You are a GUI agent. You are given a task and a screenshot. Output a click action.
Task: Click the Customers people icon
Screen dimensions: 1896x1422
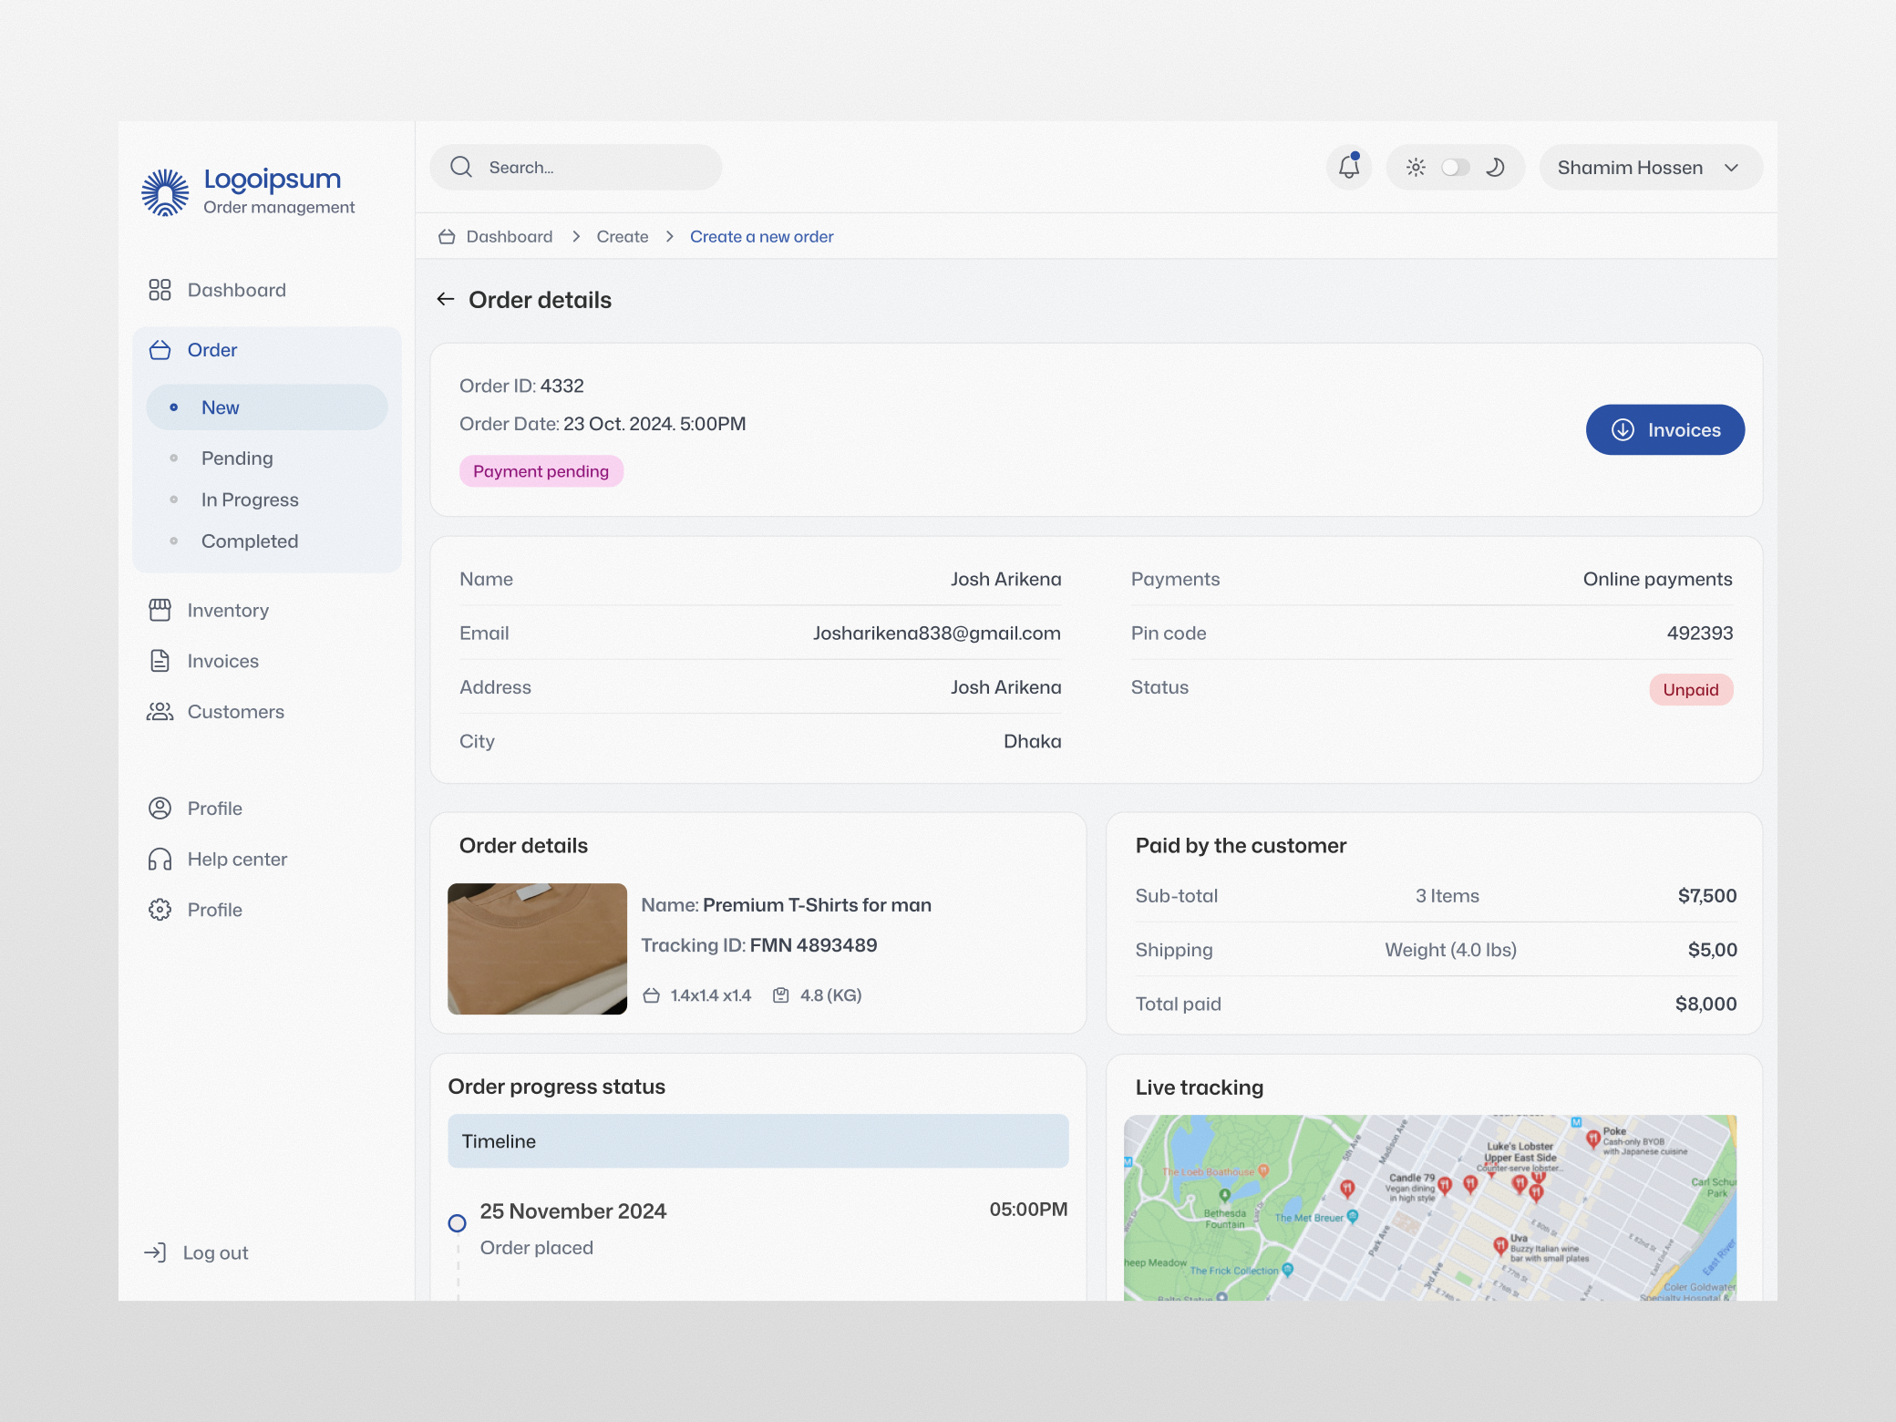coord(160,711)
